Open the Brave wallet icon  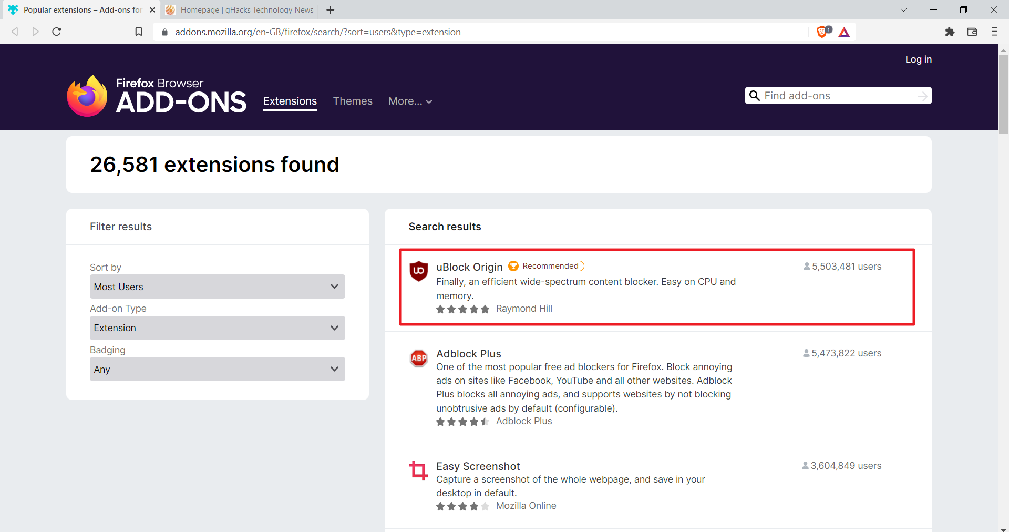pos(972,32)
